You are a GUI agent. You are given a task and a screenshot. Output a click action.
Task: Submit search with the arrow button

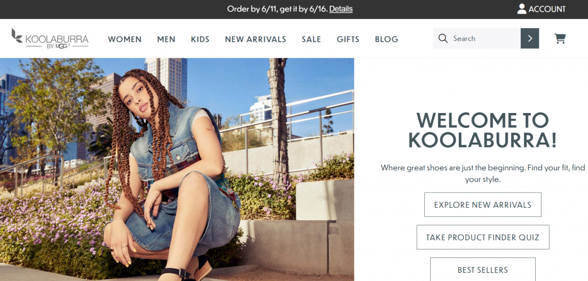click(529, 38)
